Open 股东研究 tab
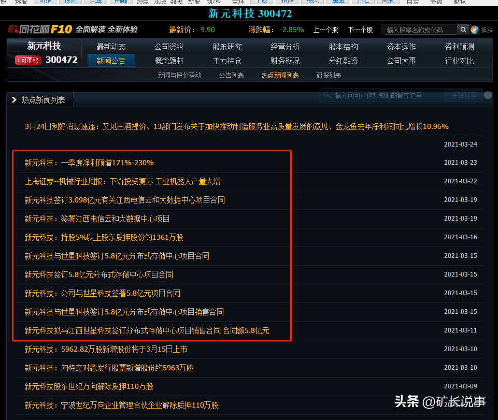Image resolution: width=498 pixels, height=420 pixels. 227,47
